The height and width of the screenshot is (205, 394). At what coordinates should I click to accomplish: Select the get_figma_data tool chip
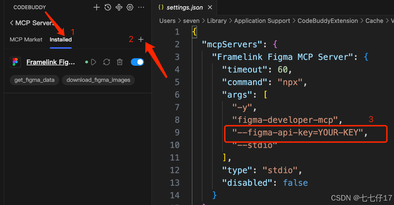[x=35, y=80]
